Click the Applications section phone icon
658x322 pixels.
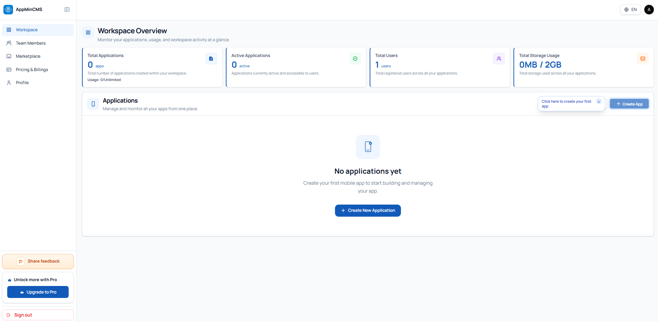tap(93, 104)
